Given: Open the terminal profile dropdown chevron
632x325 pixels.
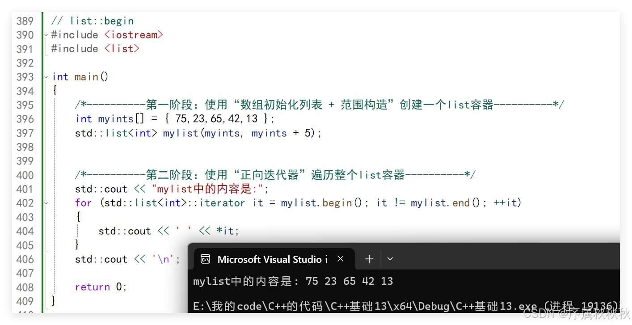Looking at the screenshot, I should 390,259.
